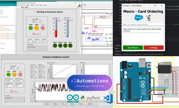Click Macro - Card Ordering title bar icon
Image resolution: width=179 pixels, height=108 pixels.
pos(123,6)
